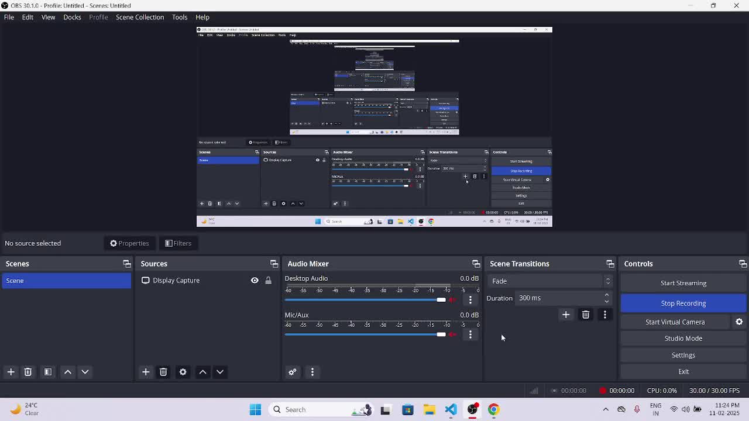Undock the Scene Transitions panel
The image size is (749, 421).
pyautogui.click(x=610, y=264)
